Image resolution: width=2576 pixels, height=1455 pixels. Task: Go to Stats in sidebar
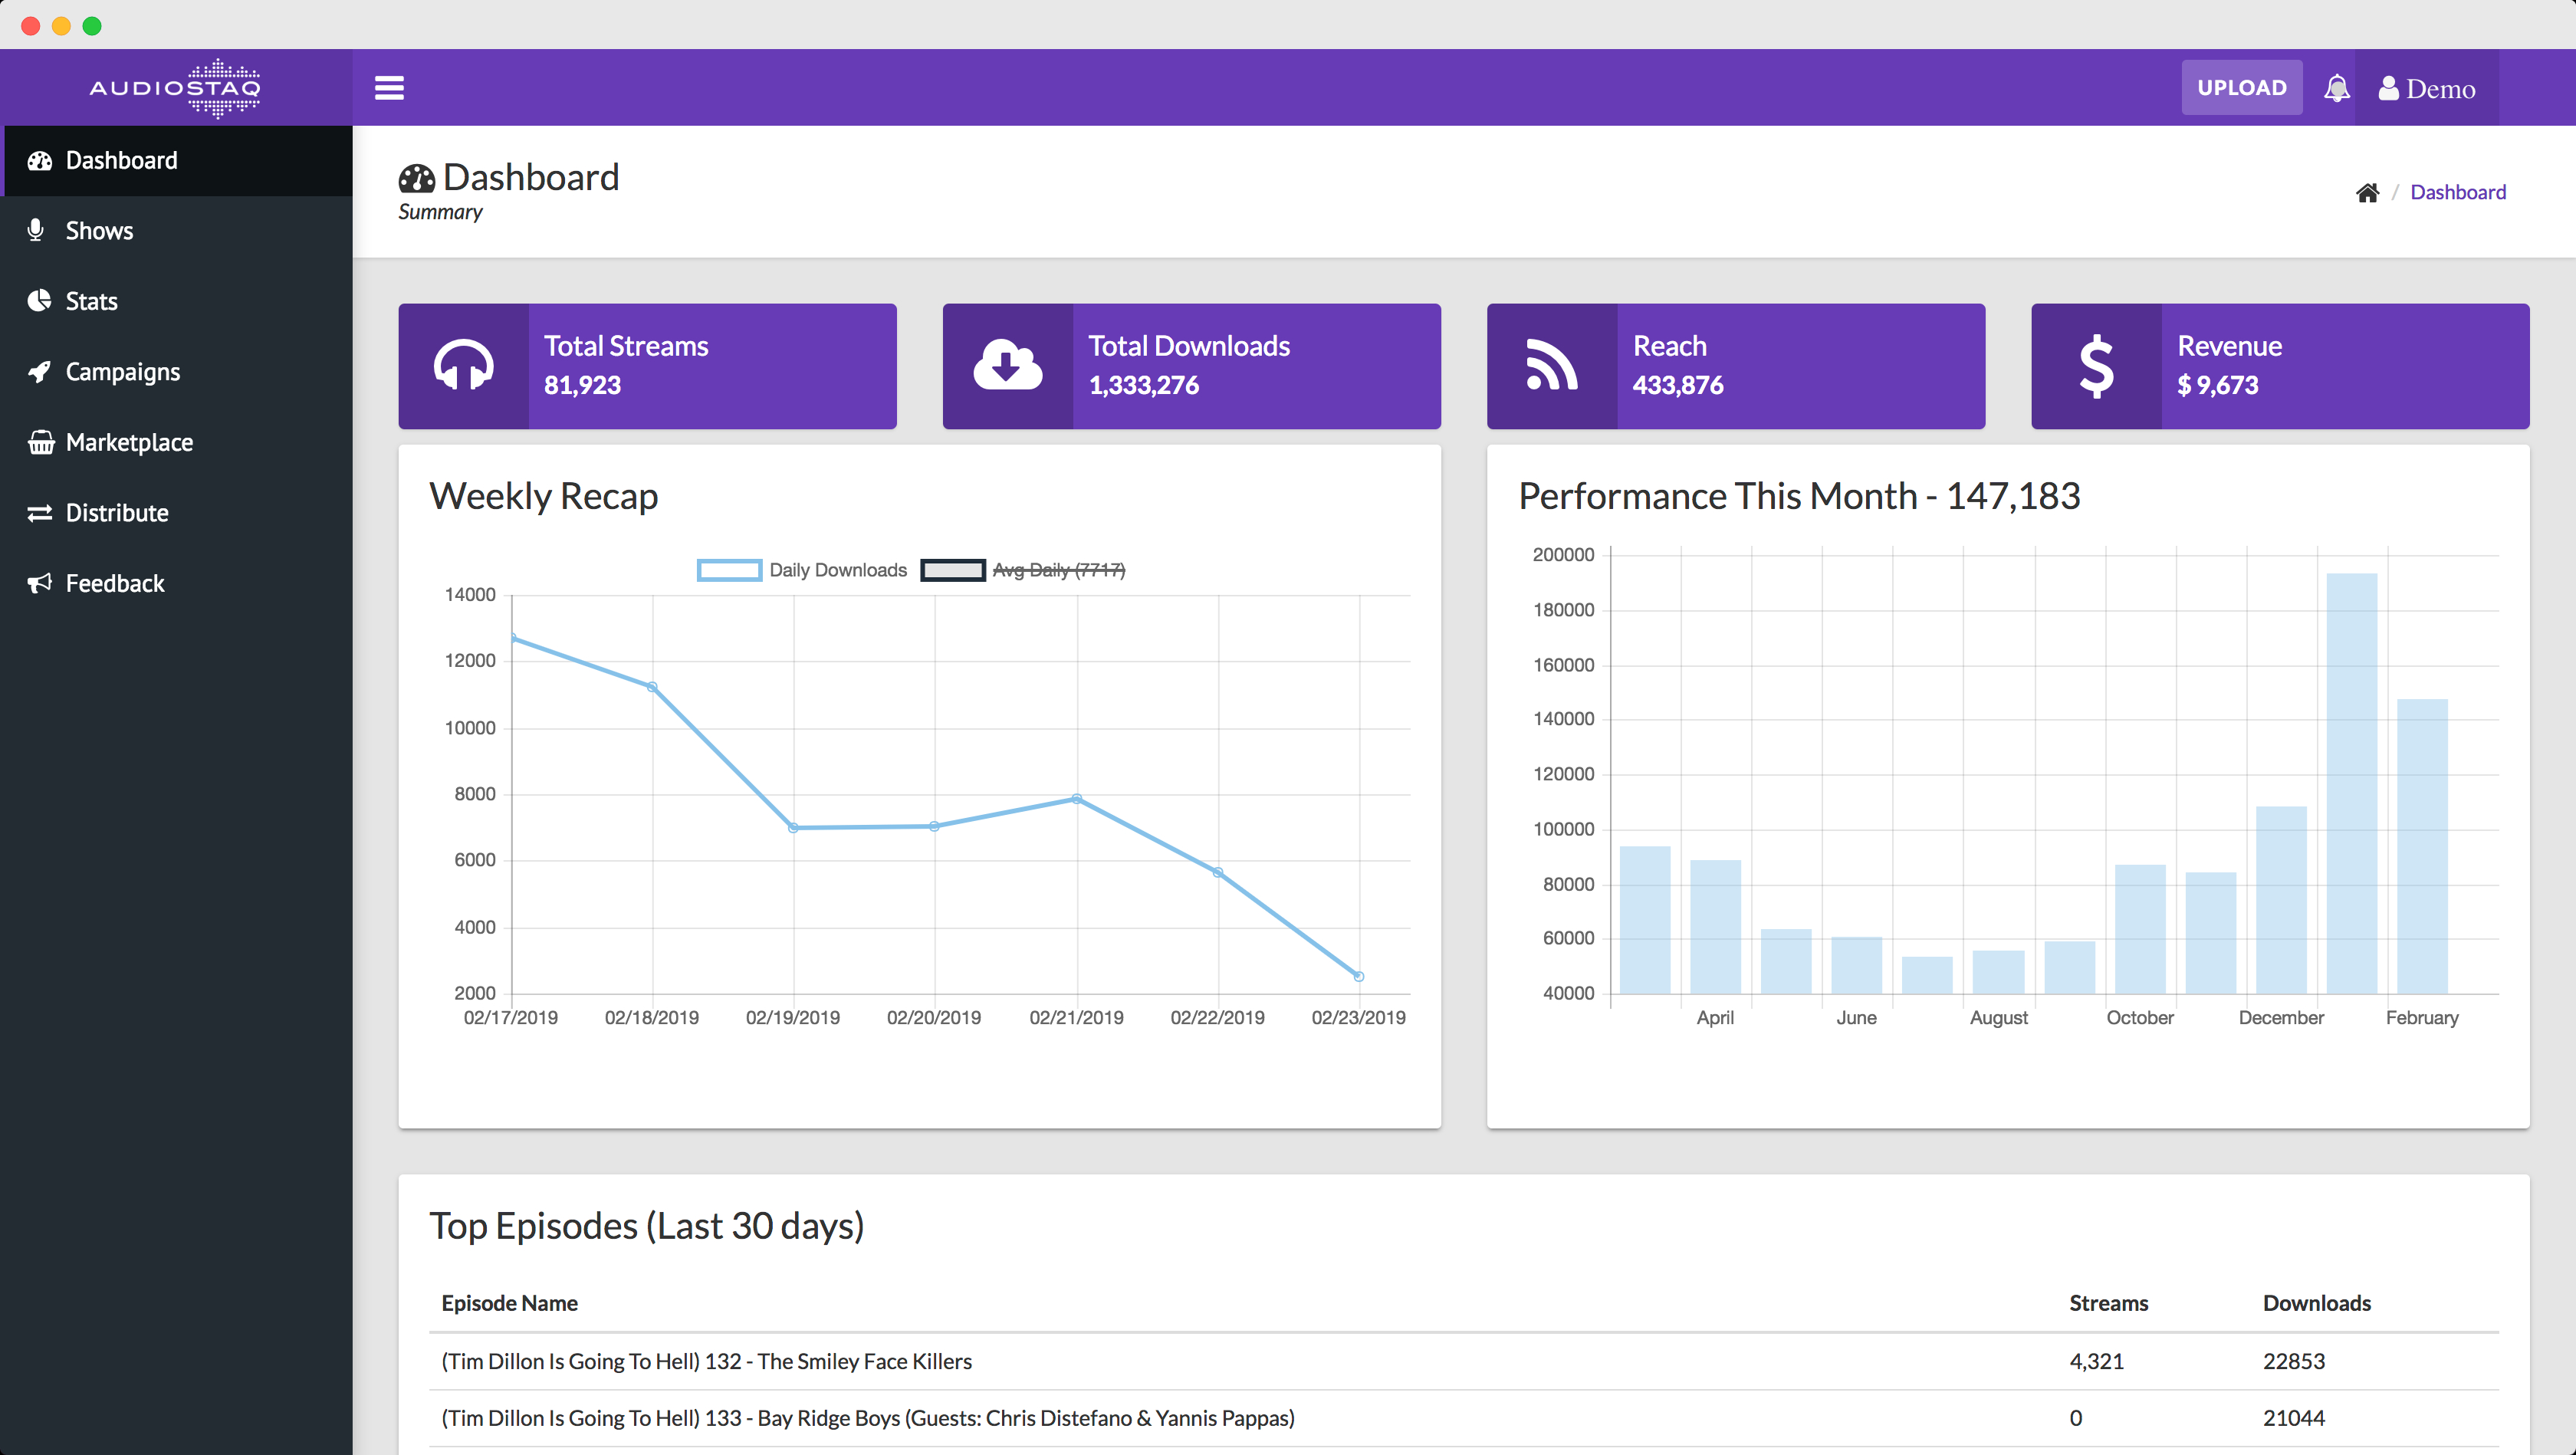[x=91, y=301]
